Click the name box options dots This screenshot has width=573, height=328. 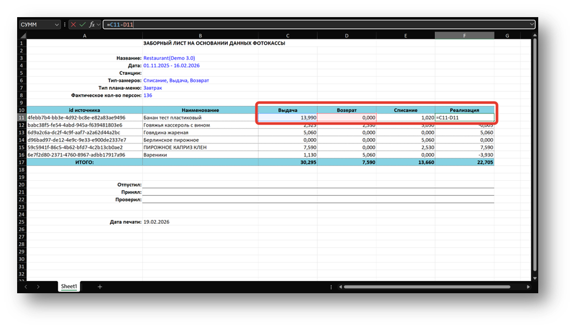[x=65, y=25]
